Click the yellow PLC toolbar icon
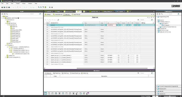 [x=45, y=7]
